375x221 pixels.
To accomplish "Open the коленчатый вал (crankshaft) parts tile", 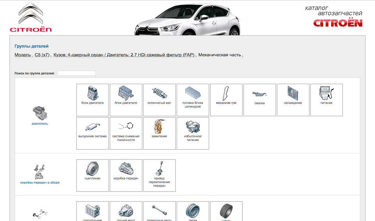I will tap(159, 100).
